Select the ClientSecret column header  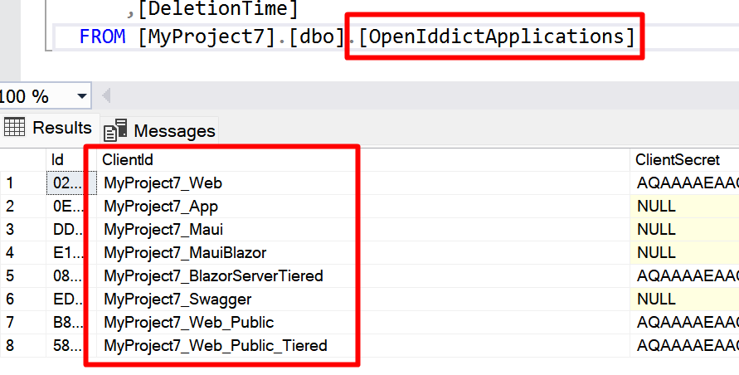pos(676,159)
